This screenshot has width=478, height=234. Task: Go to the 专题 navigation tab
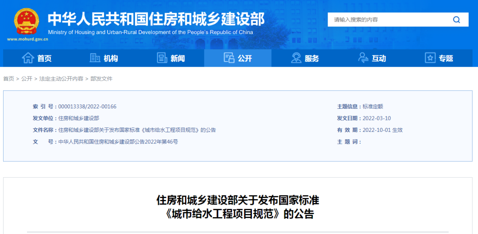coord(446,58)
